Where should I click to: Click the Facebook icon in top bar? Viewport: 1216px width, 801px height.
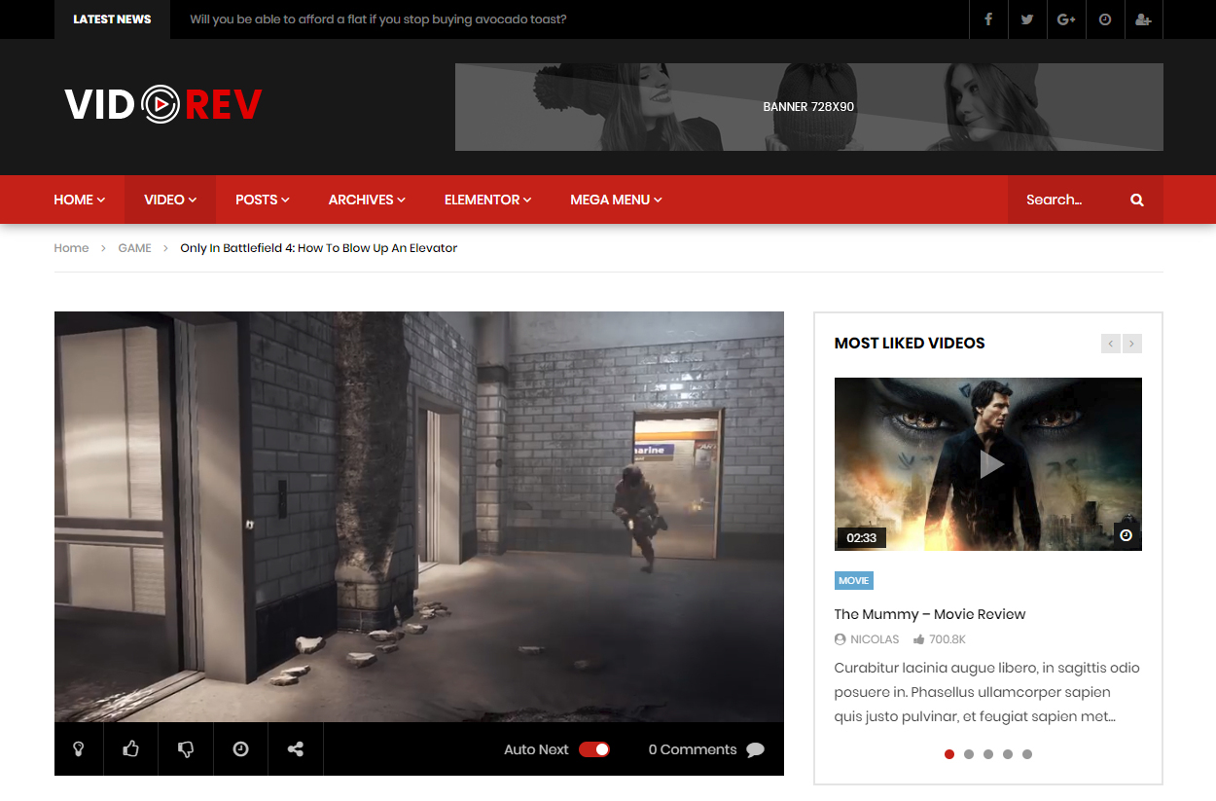click(x=988, y=19)
